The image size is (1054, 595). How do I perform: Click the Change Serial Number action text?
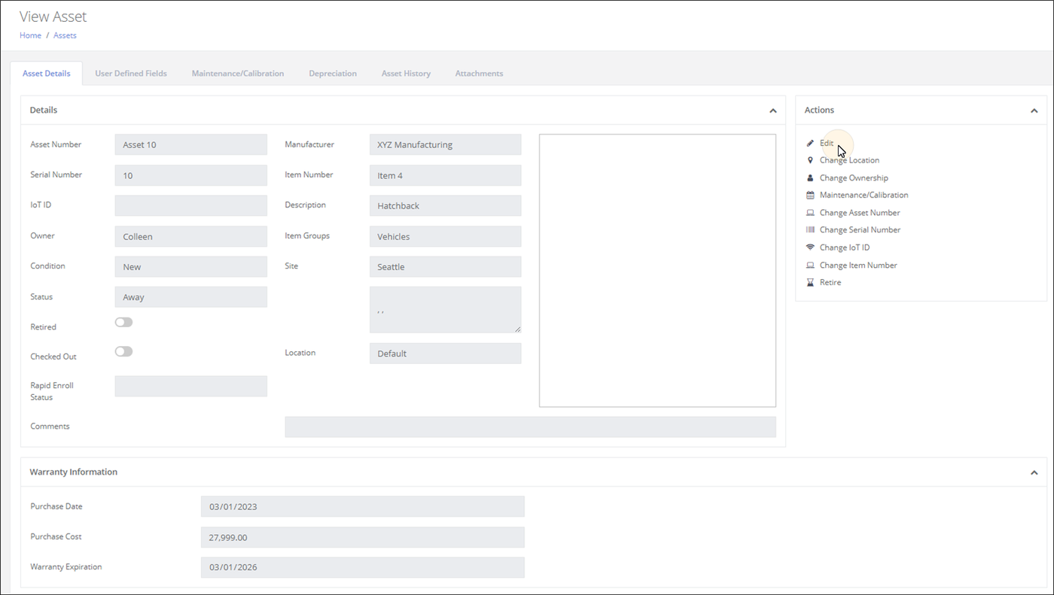pos(860,230)
